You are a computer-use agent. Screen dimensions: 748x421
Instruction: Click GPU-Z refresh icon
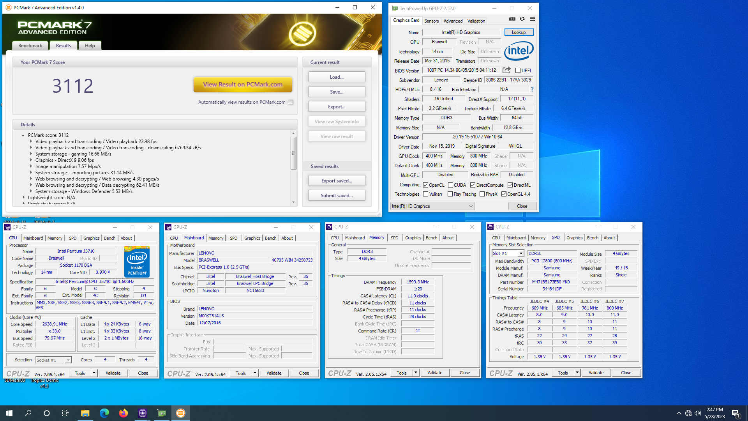522,19
